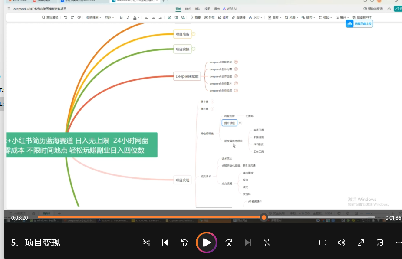
Task: Open the 画布 canvas dropdown
Action: click(x=274, y=17)
